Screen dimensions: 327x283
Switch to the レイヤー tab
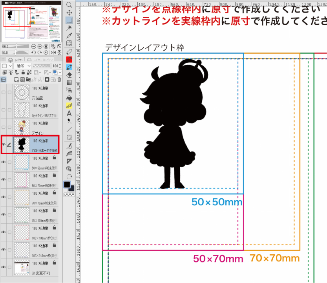[17, 60]
